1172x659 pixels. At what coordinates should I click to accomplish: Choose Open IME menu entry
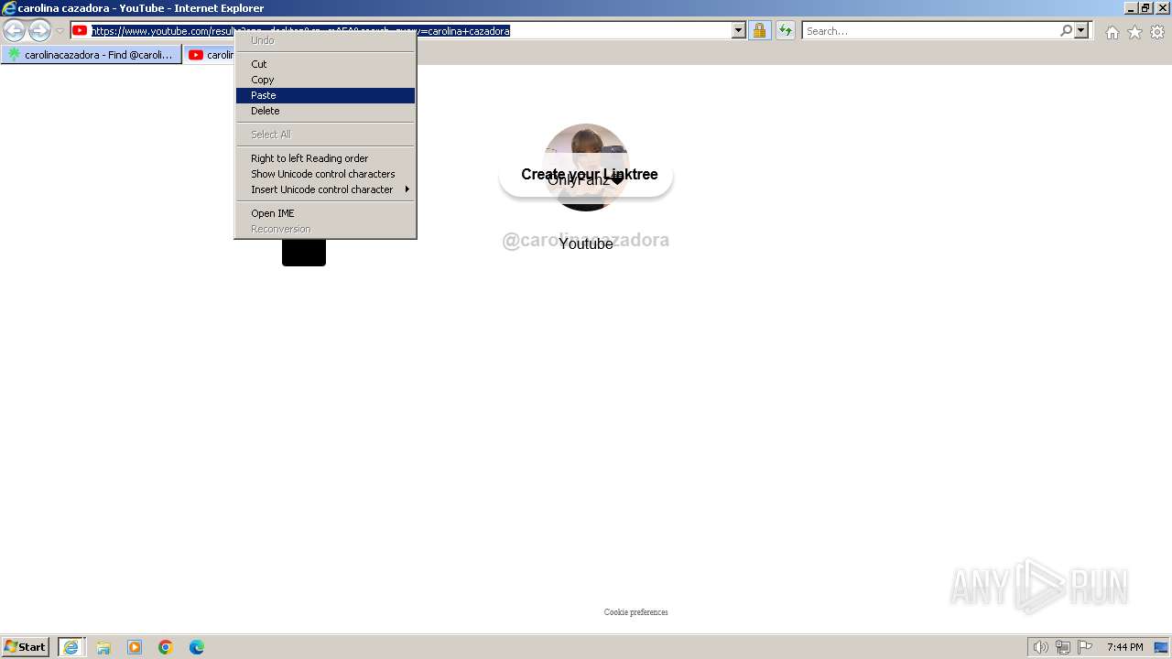pyautogui.click(x=325, y=213)
